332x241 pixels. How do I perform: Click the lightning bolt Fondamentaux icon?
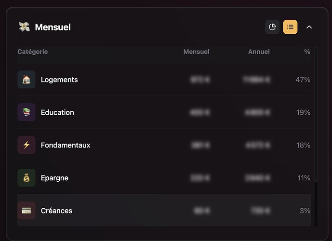(27, 145)
